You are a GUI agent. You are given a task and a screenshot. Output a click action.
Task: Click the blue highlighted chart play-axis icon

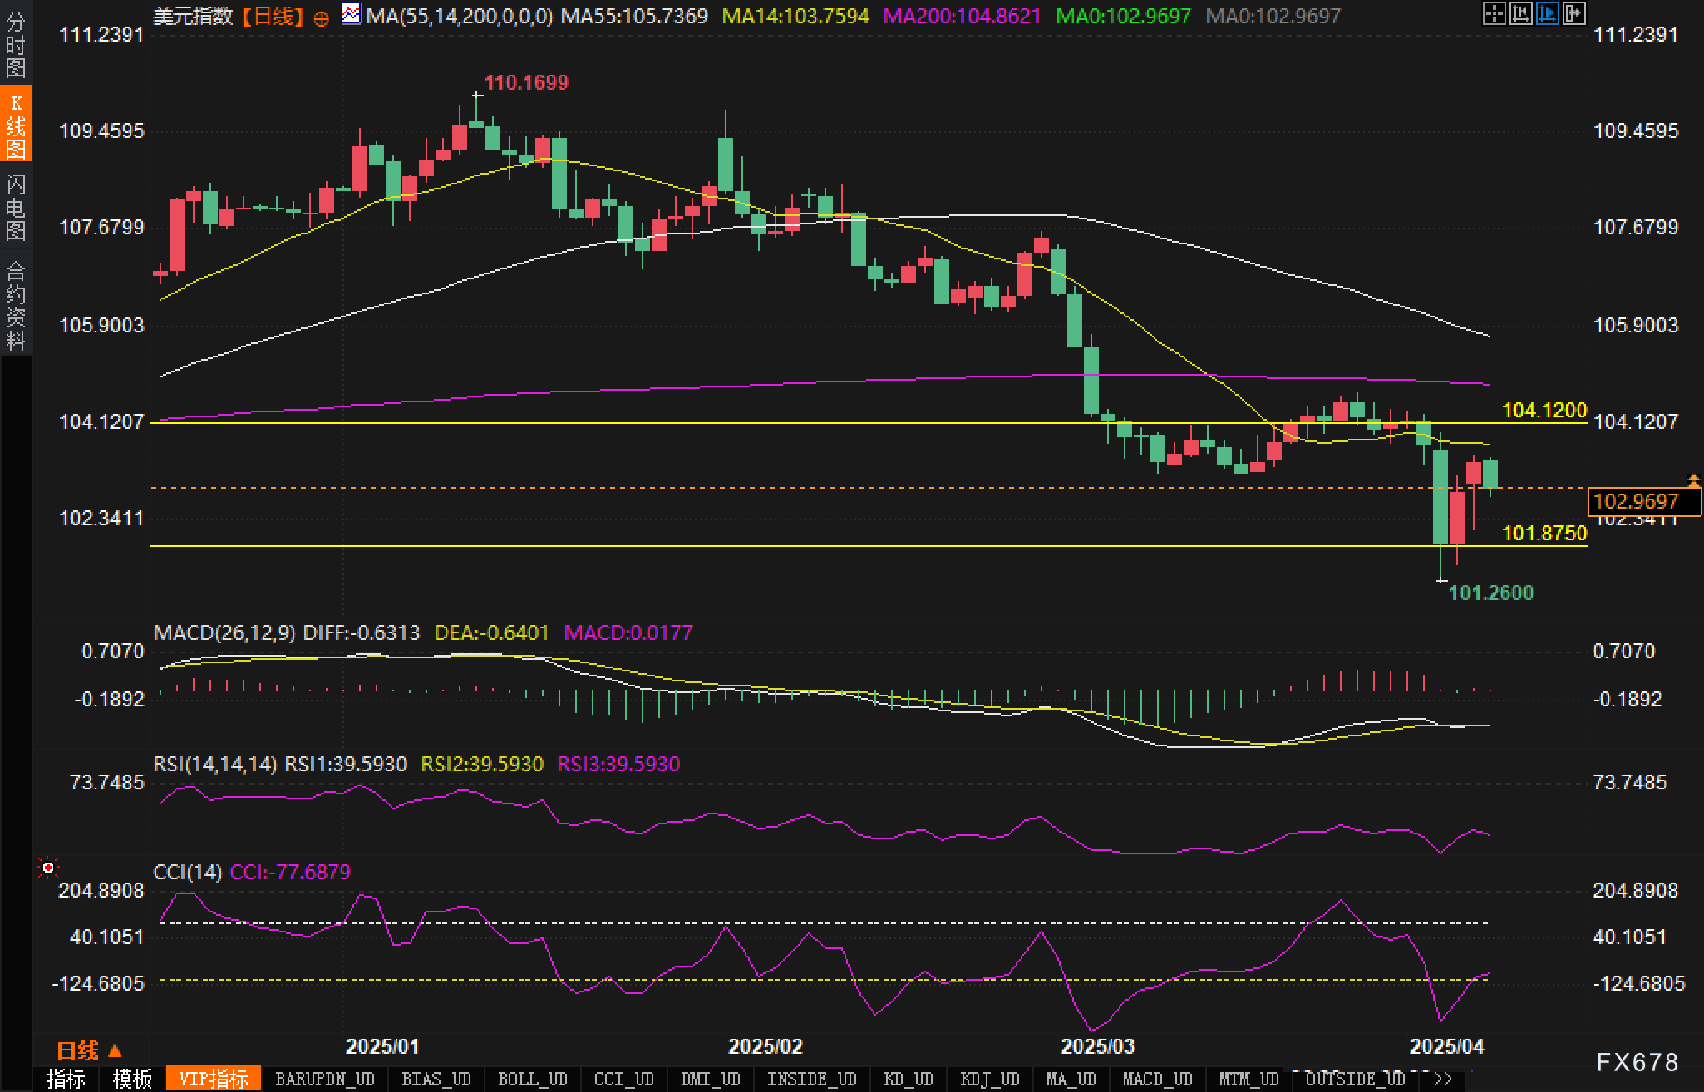1547,13
